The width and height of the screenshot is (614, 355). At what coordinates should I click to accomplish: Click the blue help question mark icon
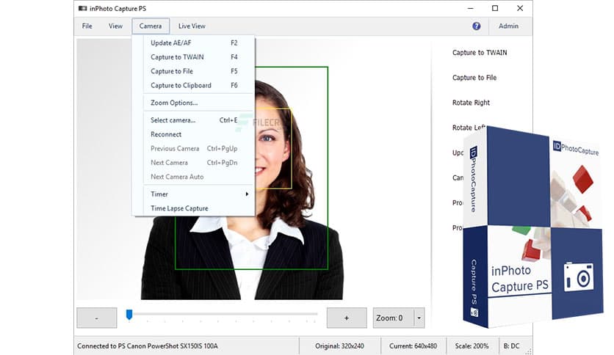pyautogui.click(x=476, y=26)
